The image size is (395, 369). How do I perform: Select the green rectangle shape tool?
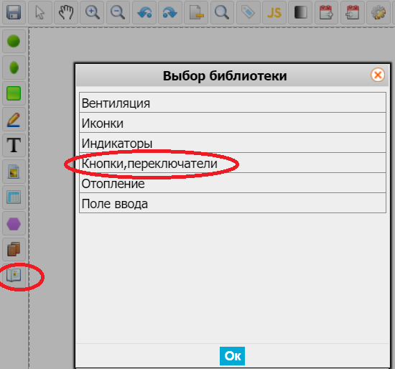(14, 93)
